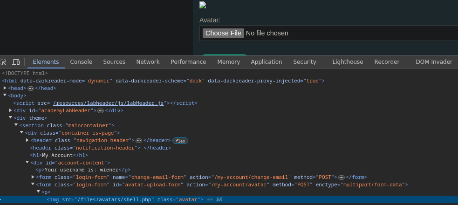The image size is (458, 205).
Task: Select the html data-darkreader-mode node
Action: (x=163, y=81)
